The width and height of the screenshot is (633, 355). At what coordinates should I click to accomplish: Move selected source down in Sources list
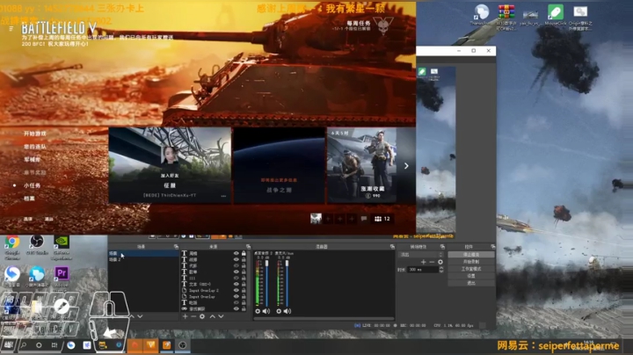pyautogui.click(x=221, y=316)
